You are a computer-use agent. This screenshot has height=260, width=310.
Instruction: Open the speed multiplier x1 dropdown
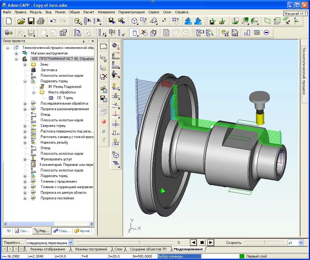pos(301,243)
